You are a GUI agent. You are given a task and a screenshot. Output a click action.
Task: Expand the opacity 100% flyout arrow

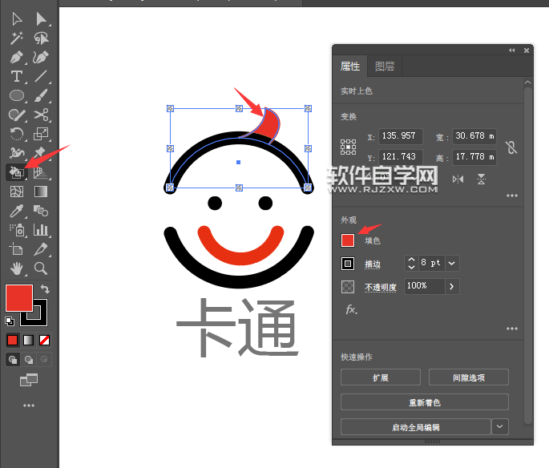(x=452, y=286)
